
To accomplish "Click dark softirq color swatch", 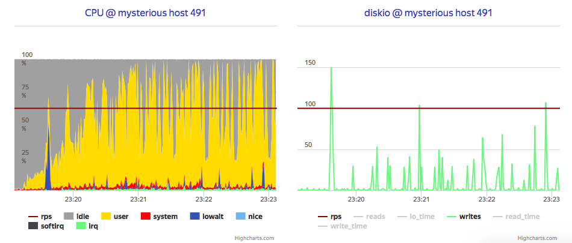I will (x=34, y=226).
